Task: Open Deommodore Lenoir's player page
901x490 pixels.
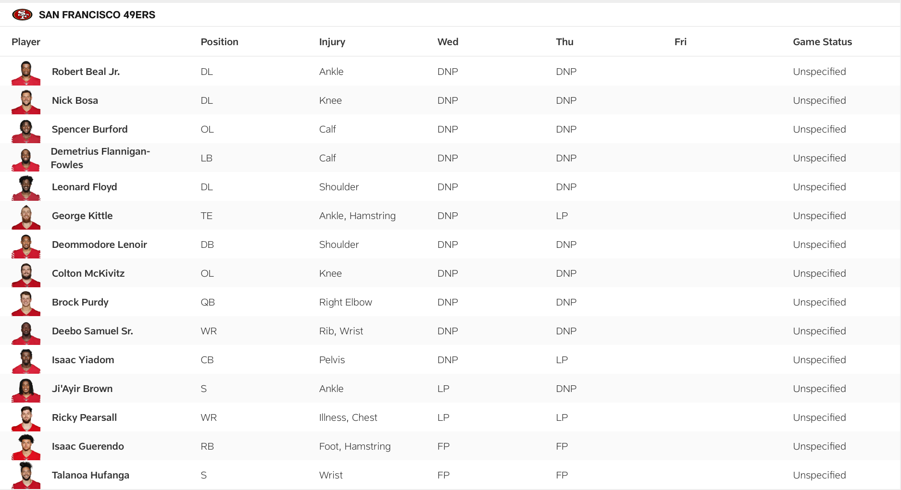Action: click(x=99, y=245)
